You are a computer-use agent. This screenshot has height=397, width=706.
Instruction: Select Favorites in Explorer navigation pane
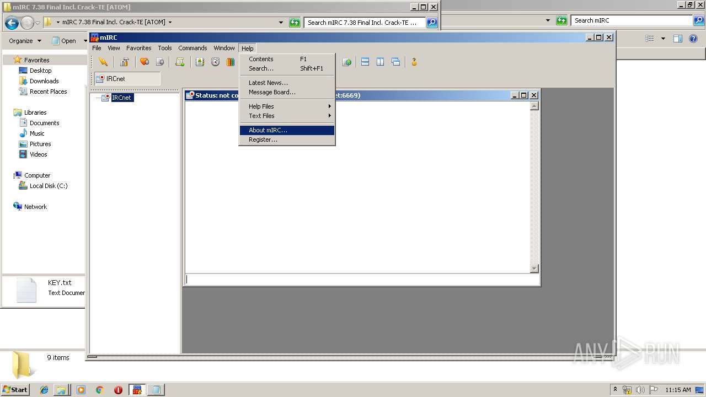(x=36, y=60)
